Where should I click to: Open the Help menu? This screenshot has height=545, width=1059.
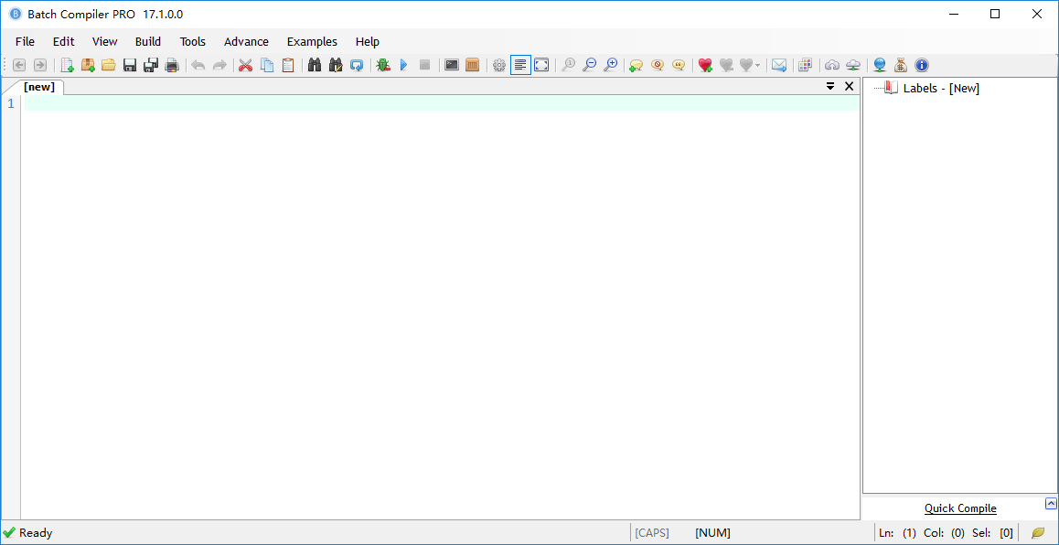368,42
